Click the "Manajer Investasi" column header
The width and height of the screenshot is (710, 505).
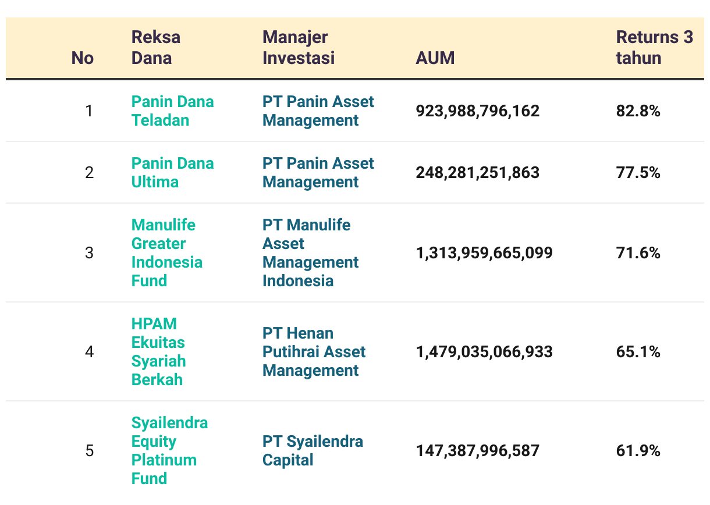point(298,47)
